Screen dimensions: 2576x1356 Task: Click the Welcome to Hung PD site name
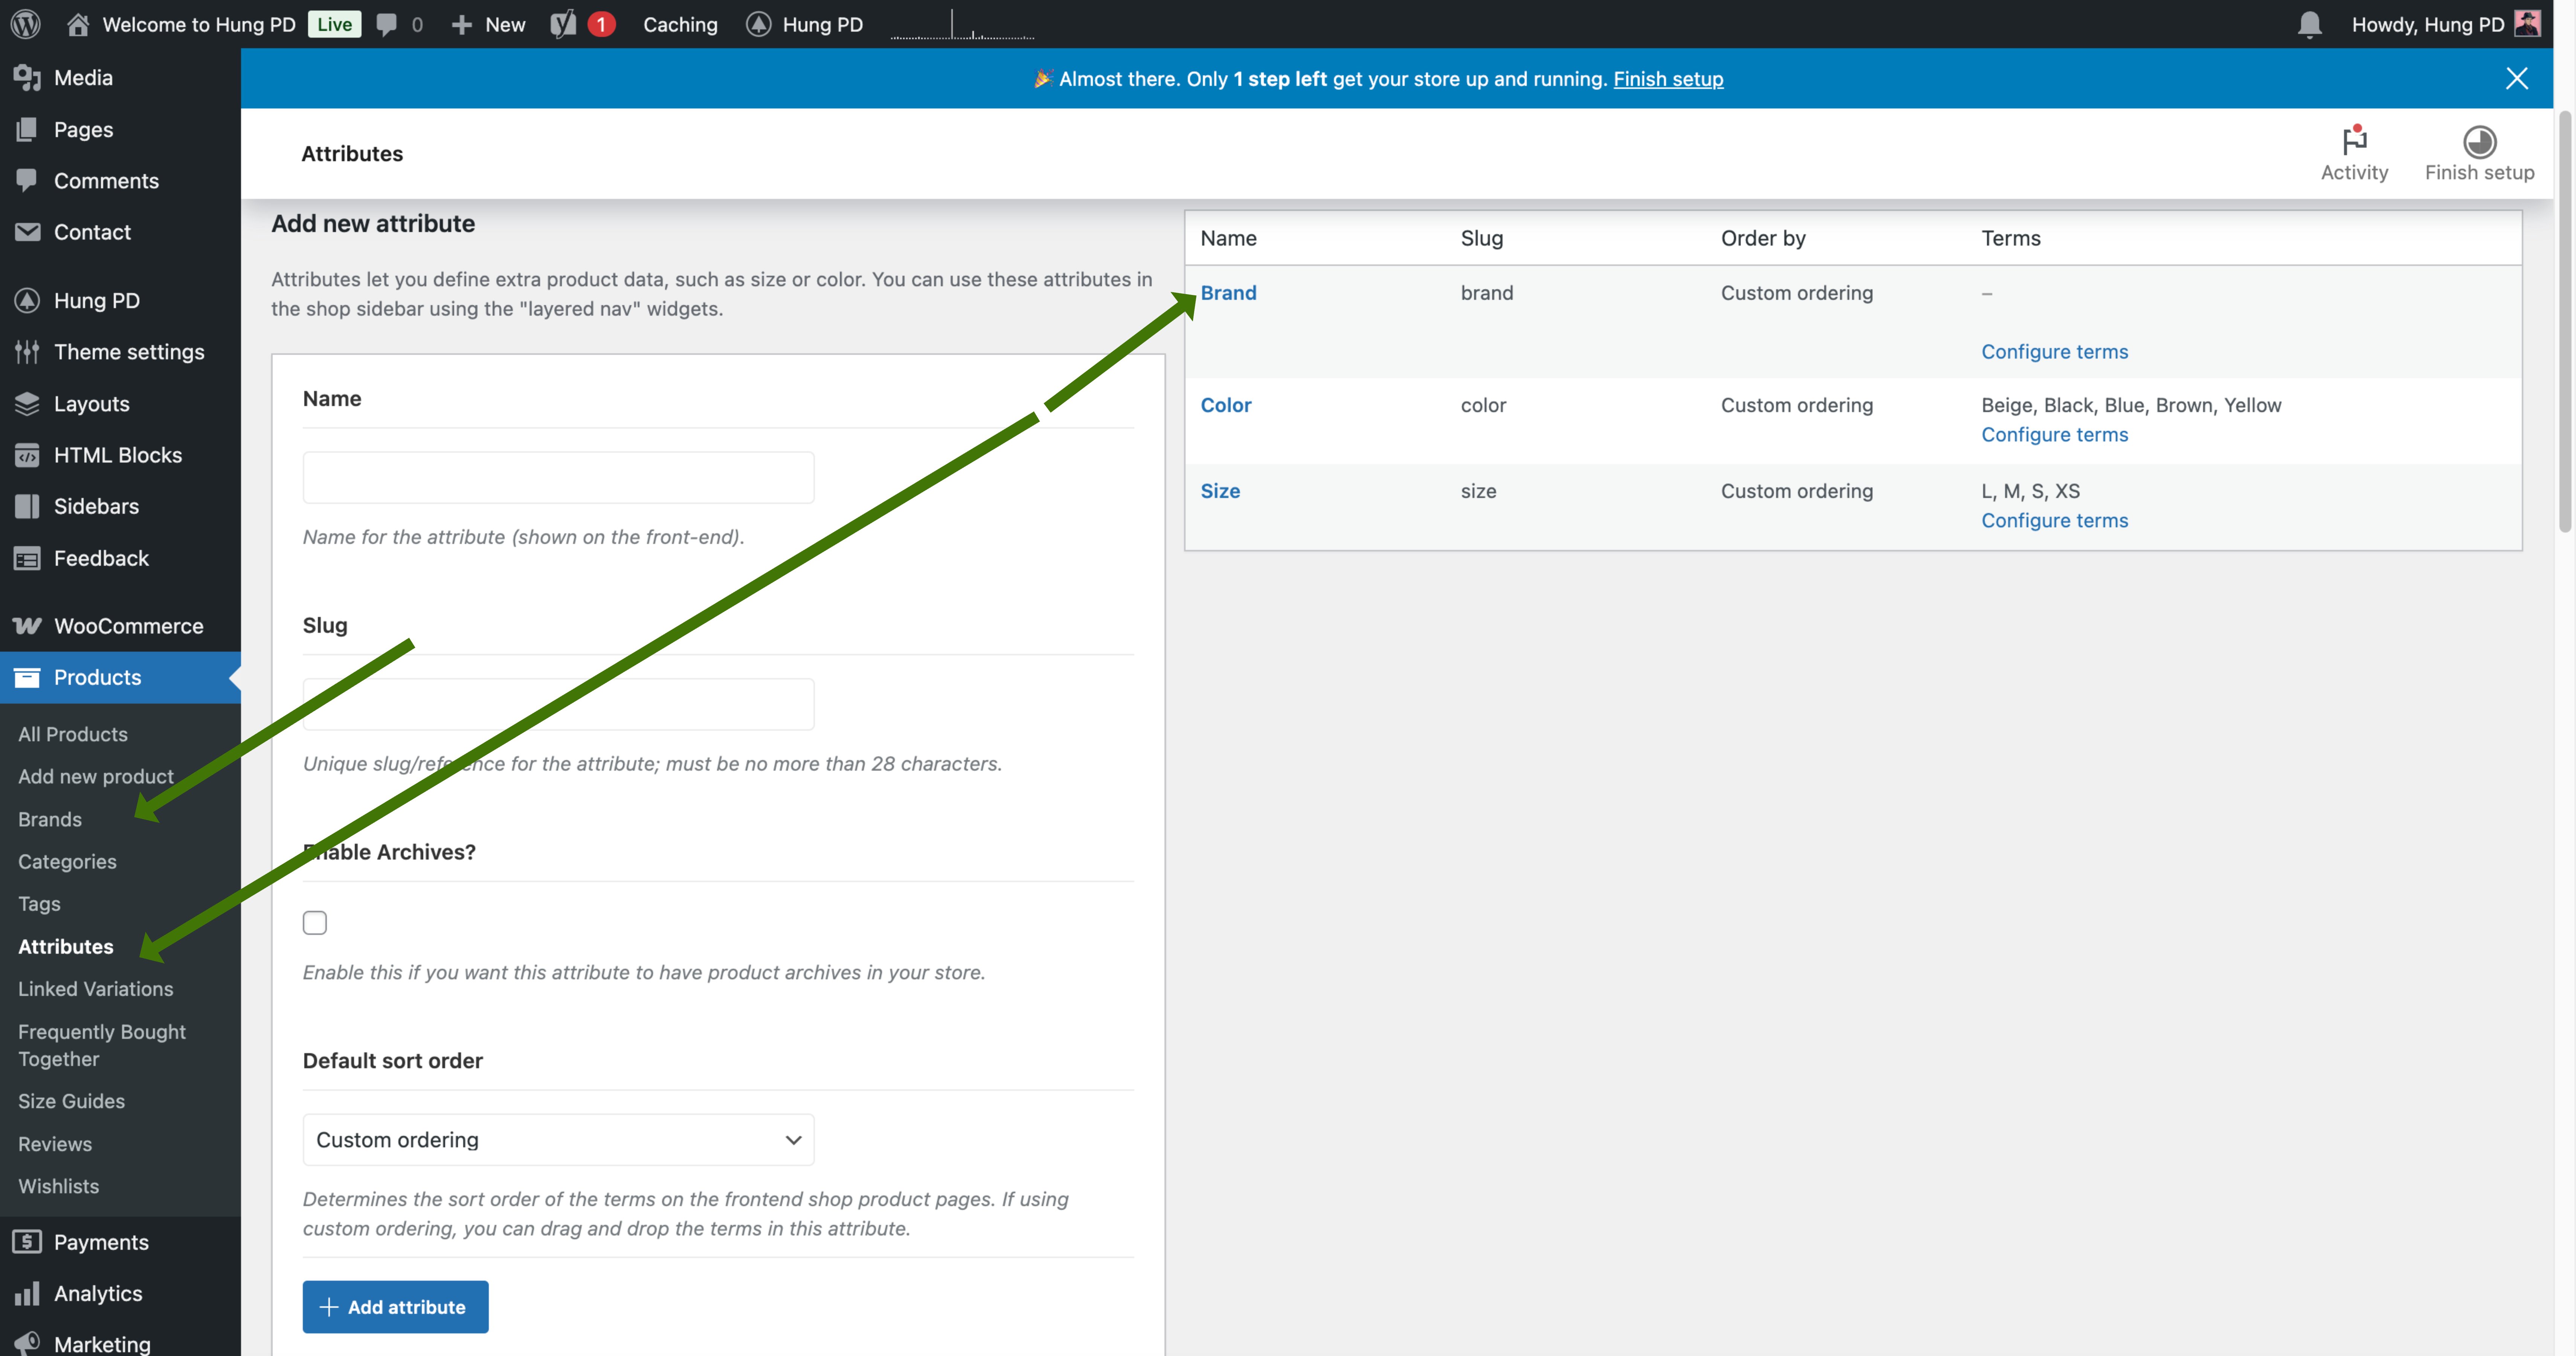[x=199, y=24]
